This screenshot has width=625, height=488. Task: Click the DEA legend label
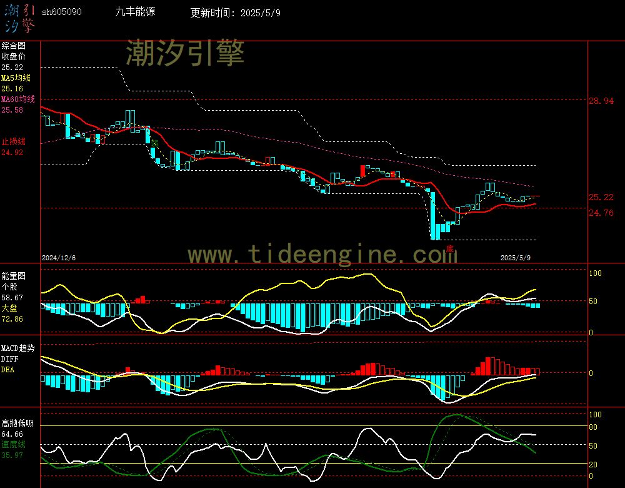[x=8, y=370]
